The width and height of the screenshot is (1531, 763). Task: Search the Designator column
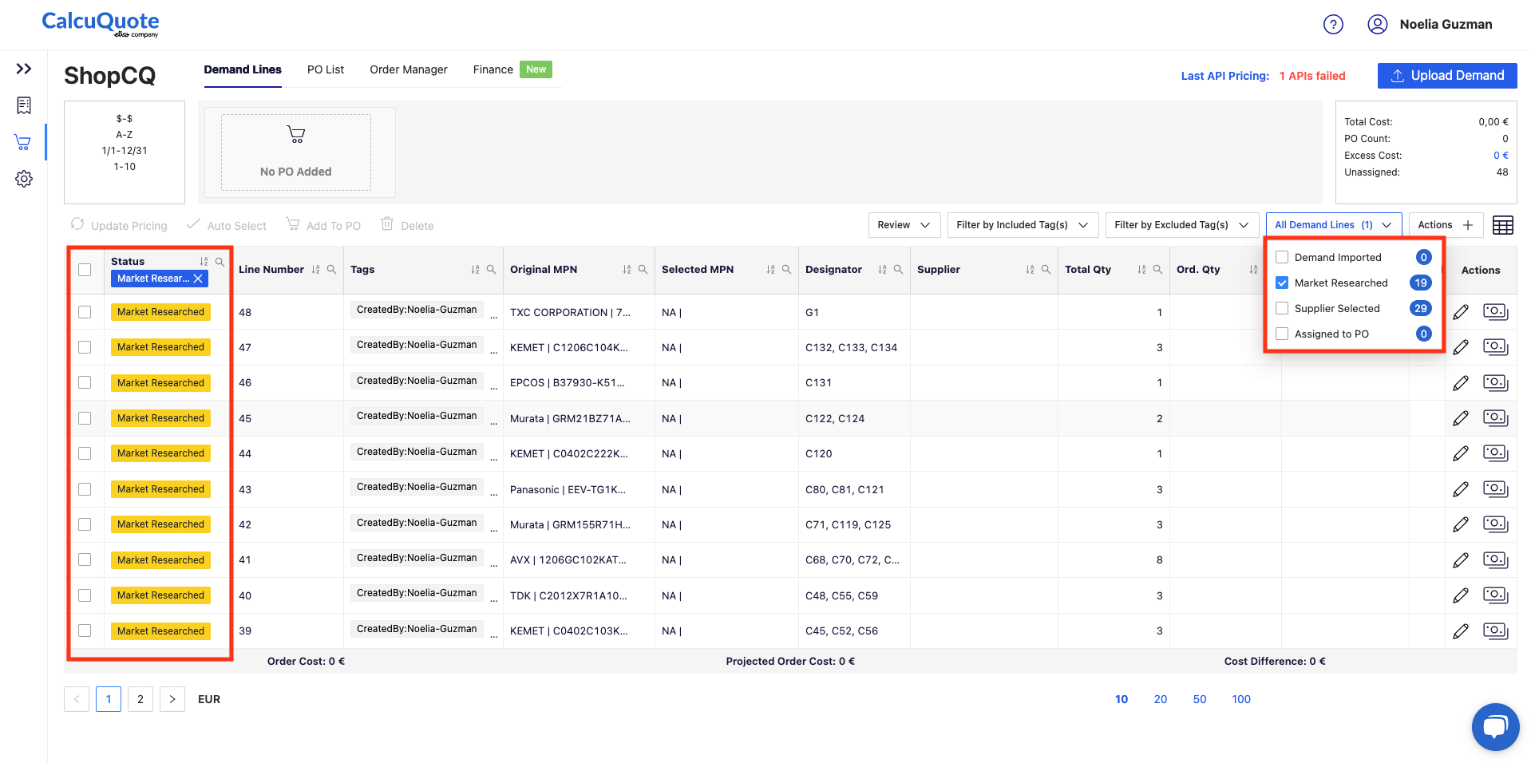click(898, 270)
